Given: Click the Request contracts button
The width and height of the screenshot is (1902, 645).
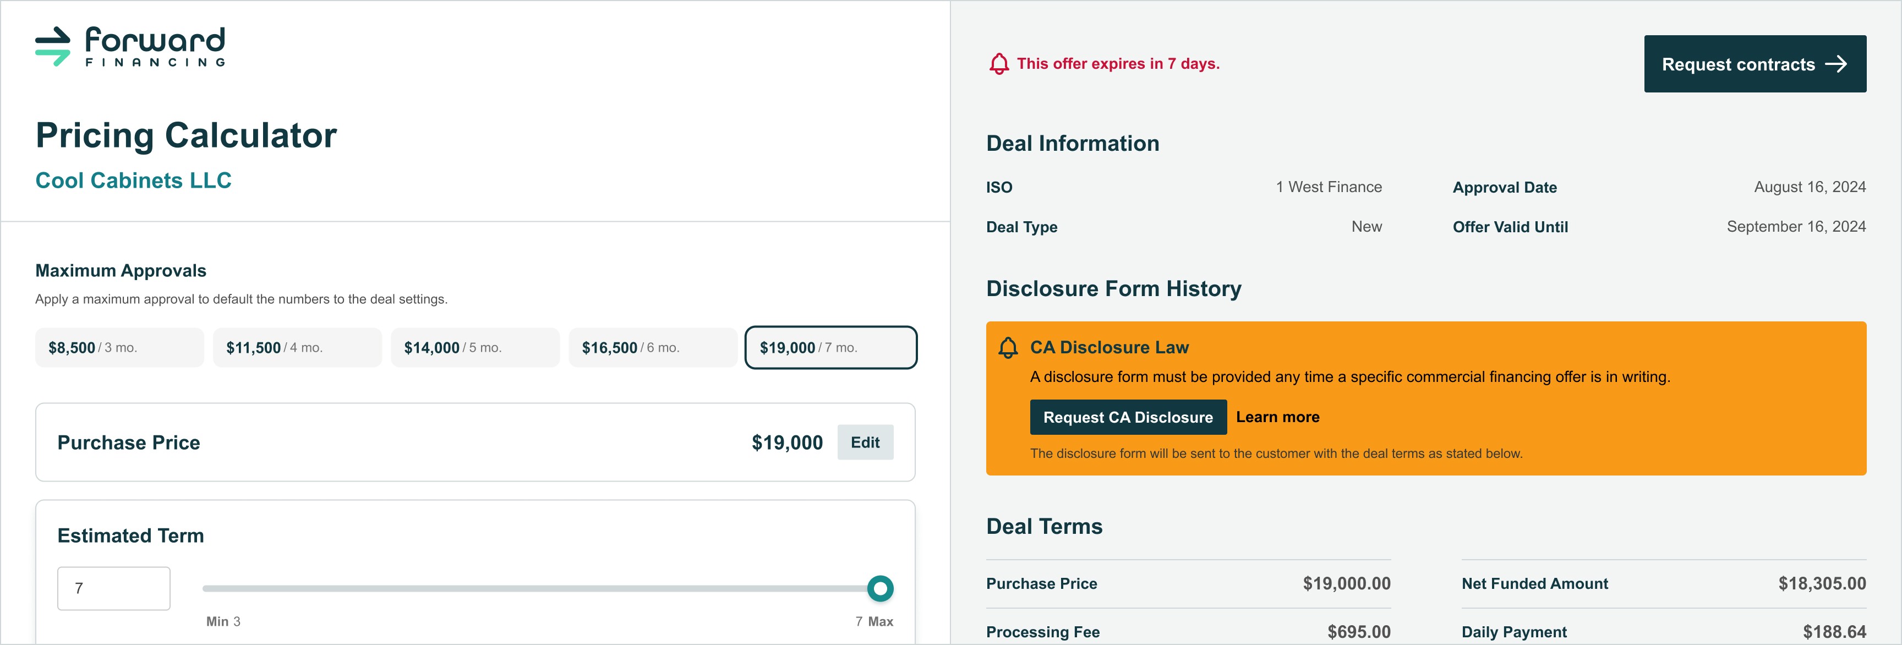Looking at the screenshot, I should (1755, 64).
